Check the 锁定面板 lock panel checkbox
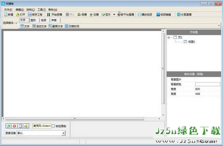 54,126
